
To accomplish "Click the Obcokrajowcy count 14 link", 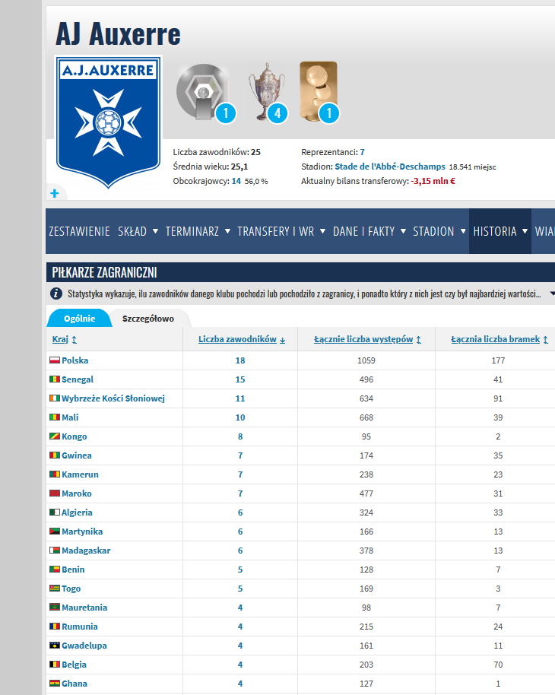I will click(x=236, y=181).
